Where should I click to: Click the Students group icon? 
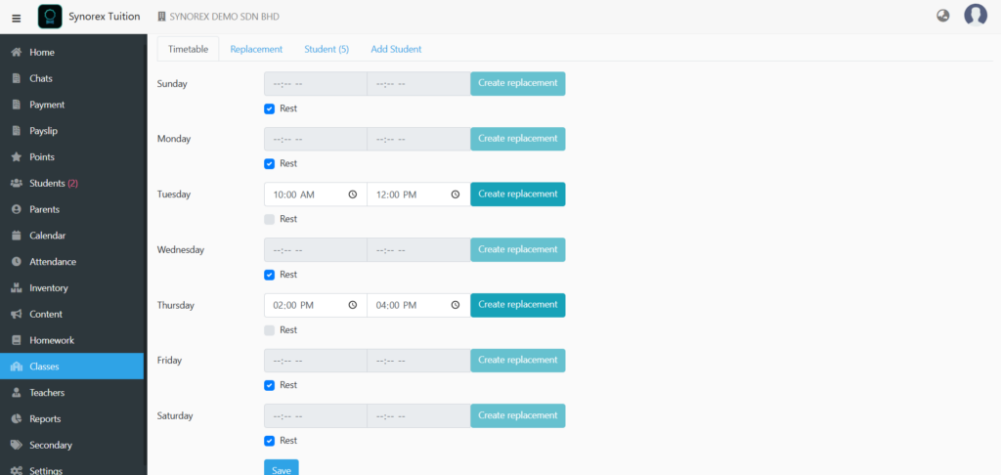pyautogui.click(x=18, y=183)
